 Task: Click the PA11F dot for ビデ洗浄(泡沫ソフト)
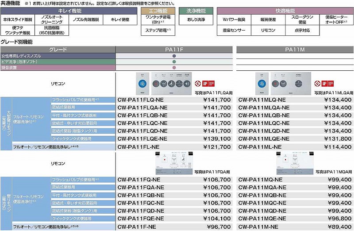[174, 62]
